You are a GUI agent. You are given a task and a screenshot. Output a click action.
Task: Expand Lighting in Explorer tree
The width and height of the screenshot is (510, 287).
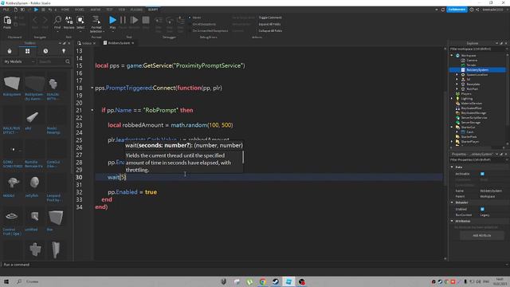(x=452, y=98)
